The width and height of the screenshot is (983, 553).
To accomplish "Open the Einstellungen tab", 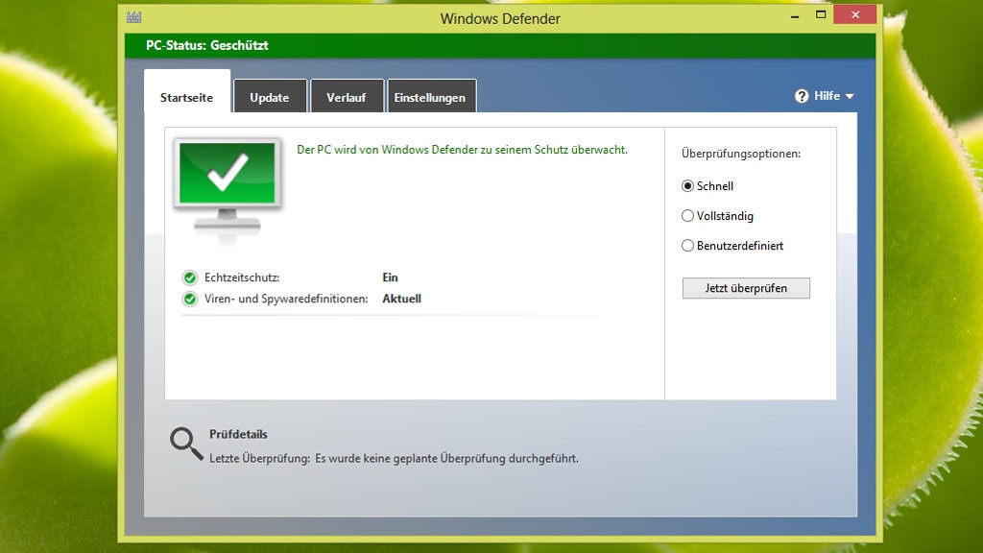I will tap(431, 96).
